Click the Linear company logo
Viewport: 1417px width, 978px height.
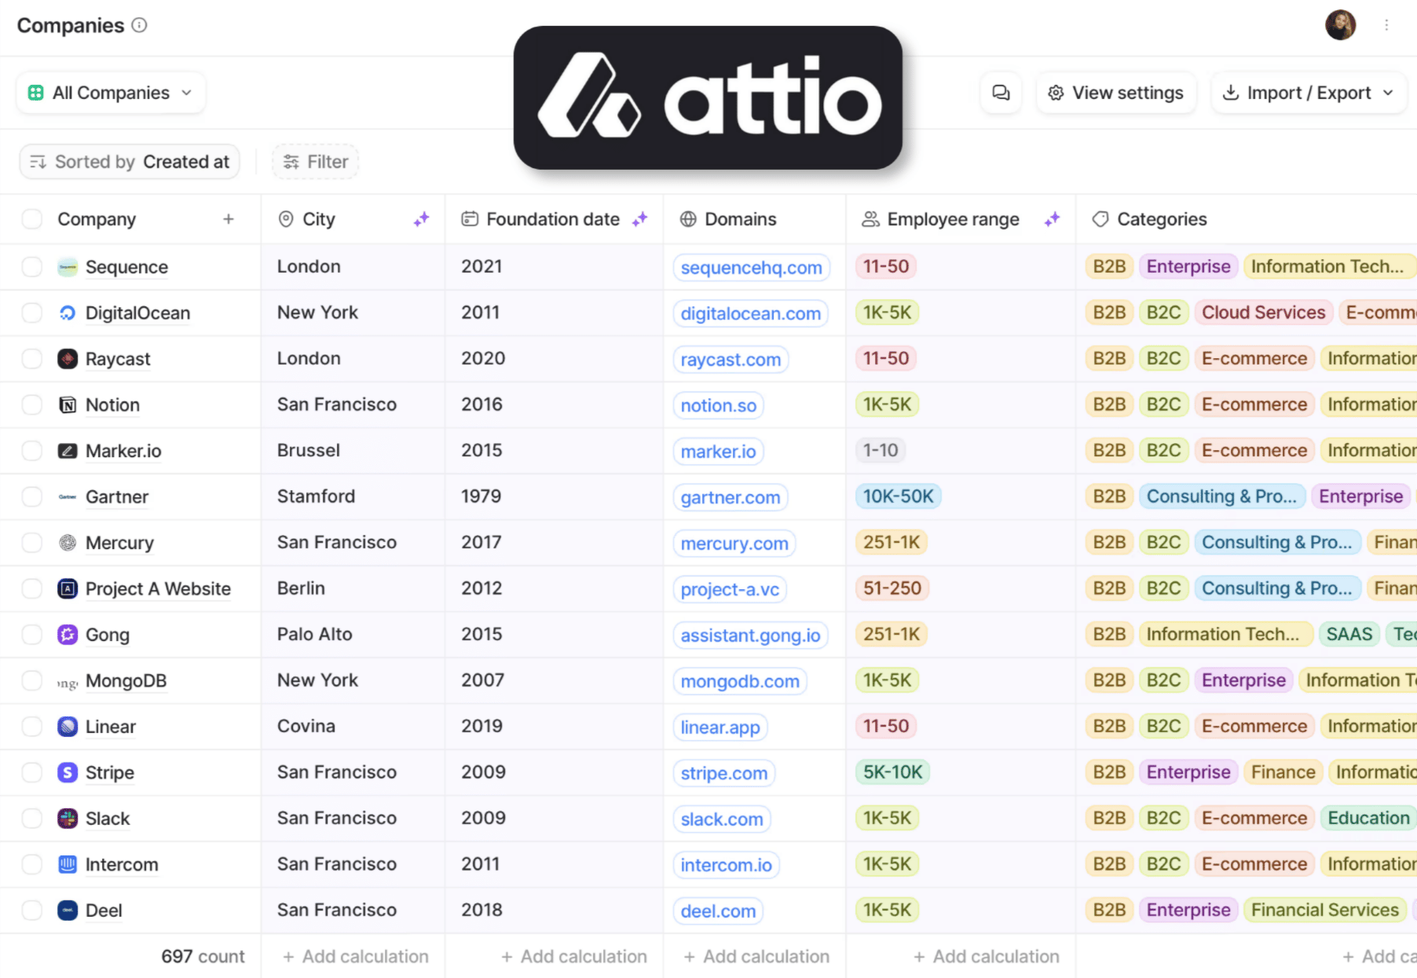(68, 727)
